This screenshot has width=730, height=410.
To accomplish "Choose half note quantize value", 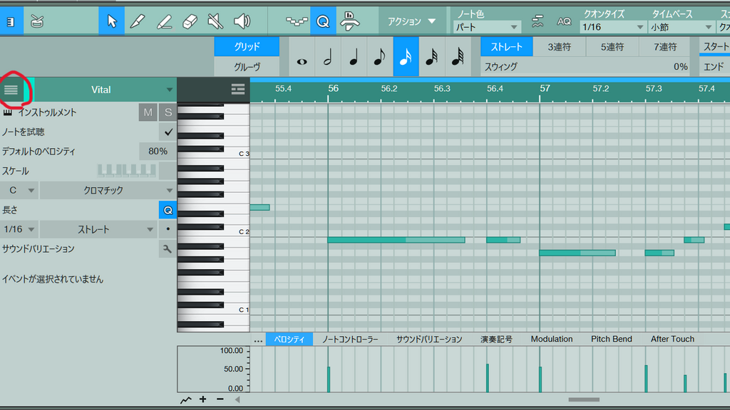I will tap(328, 57).
